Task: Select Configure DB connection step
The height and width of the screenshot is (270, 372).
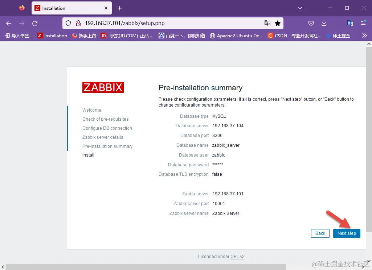Action: pos(107,128)
